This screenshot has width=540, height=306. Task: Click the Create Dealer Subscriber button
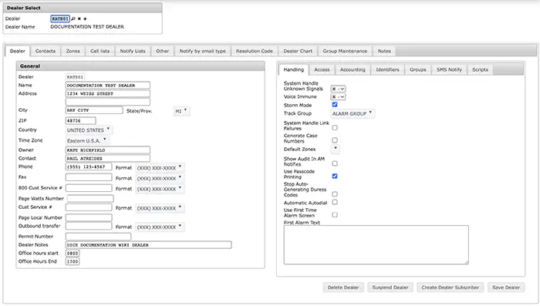450,288
